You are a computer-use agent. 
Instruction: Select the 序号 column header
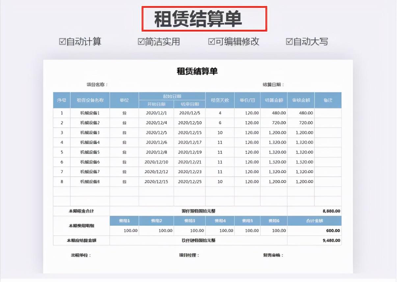[x=61, y=100]
